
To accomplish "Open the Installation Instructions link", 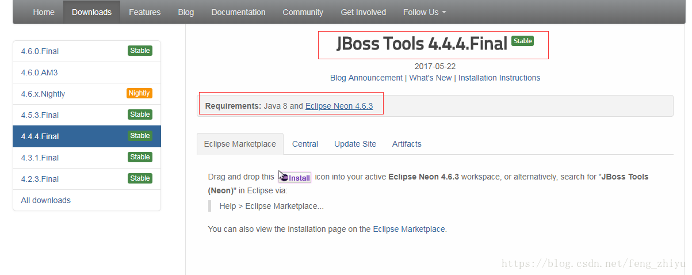I will point(499,78).
